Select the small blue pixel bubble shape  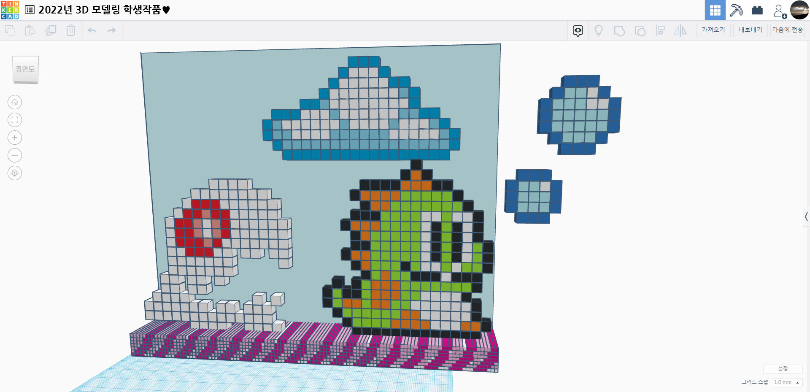point(533,197)
